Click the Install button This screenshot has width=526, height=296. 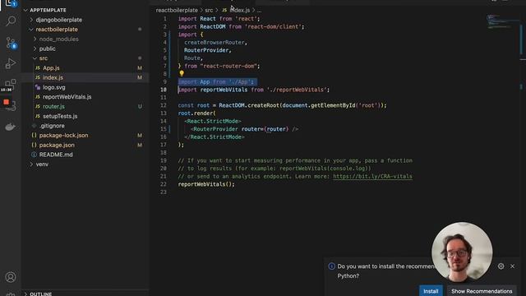point(431,291)
